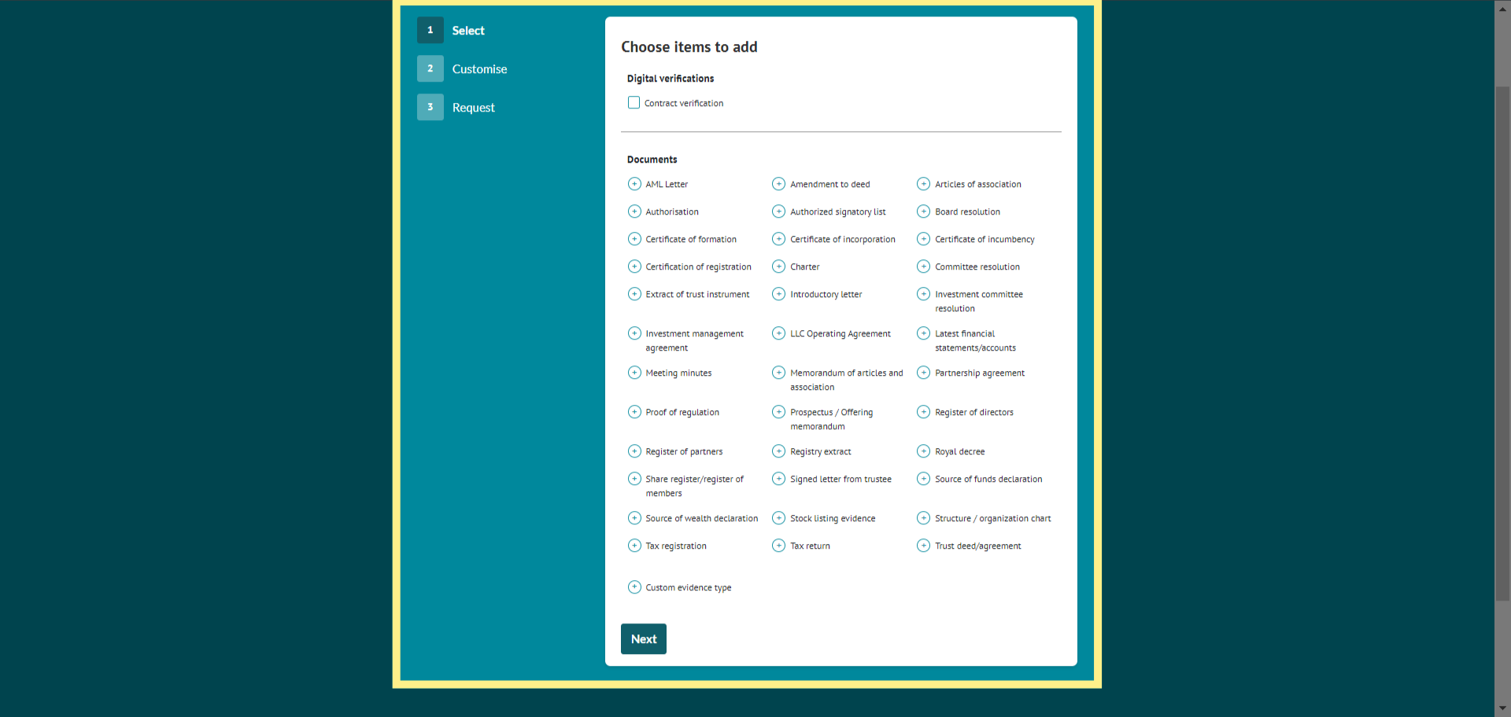This screenshot has width=1511, height=717.
Task: Click plus icon for Certificate of incorporation
Action: click(x=778, y=239)
